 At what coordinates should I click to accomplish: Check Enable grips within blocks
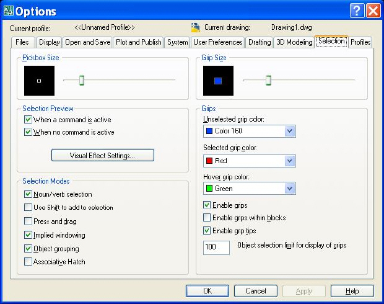[x=207, y=218]
